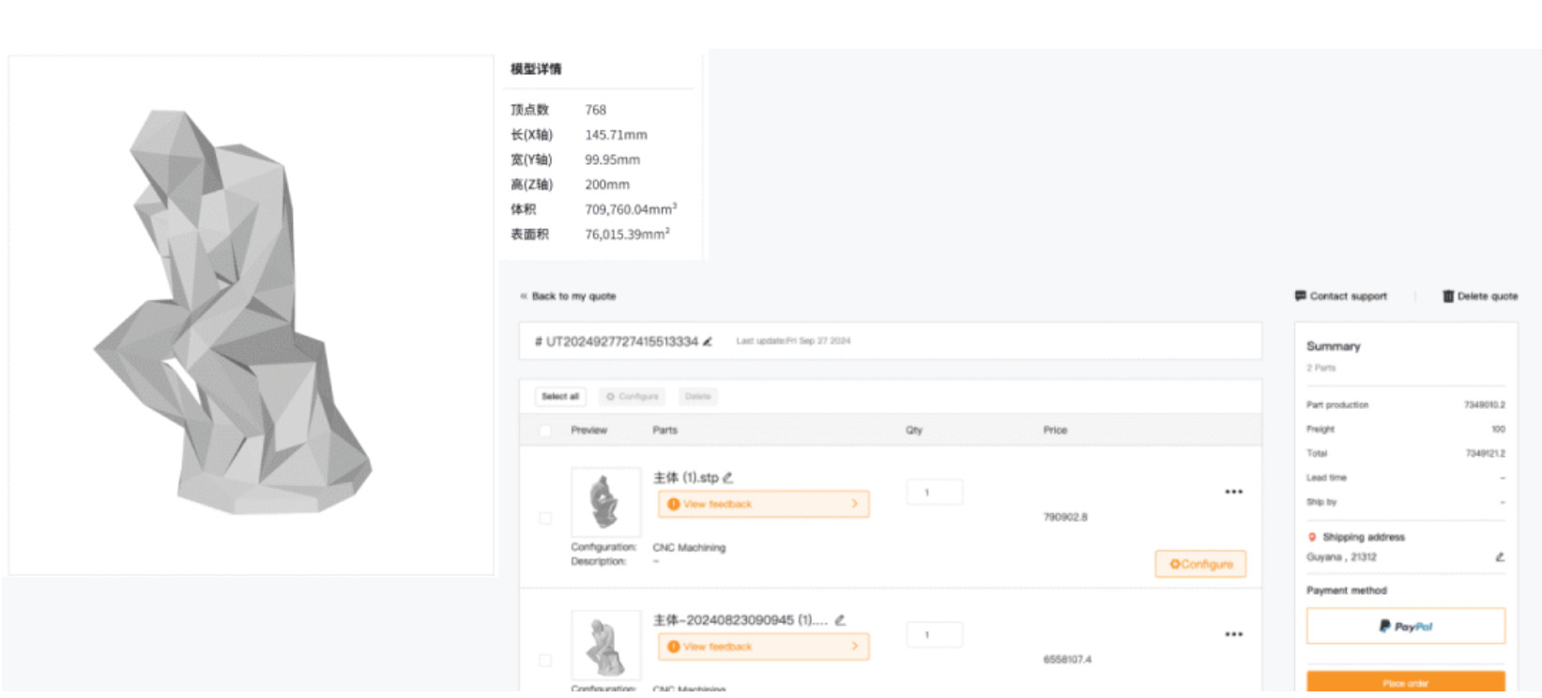Open three-dot menu for 主体-20240823090945 row

pyautogui.click(x=1233, y=634)
